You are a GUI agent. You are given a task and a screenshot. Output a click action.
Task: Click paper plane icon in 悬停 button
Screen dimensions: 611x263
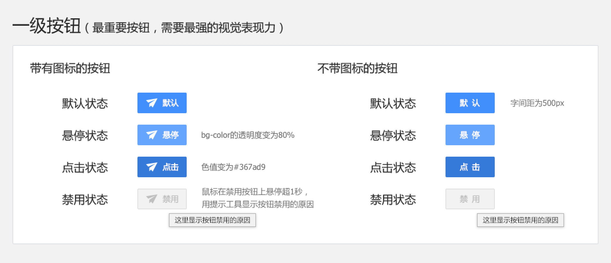click(152, 135)
